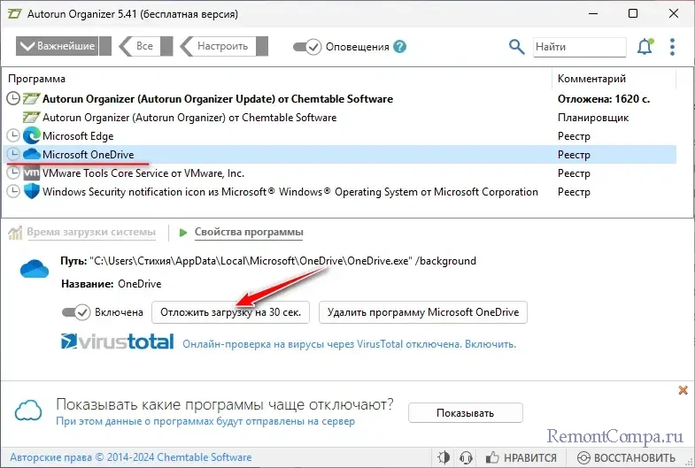The height and width of the screenshot is (468, 695).
Task: Toggle the Оповещения notifications switch
Action: (x=306, y=47)
